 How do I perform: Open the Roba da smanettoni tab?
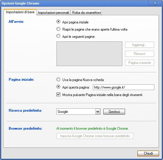(x=86, y=13)
